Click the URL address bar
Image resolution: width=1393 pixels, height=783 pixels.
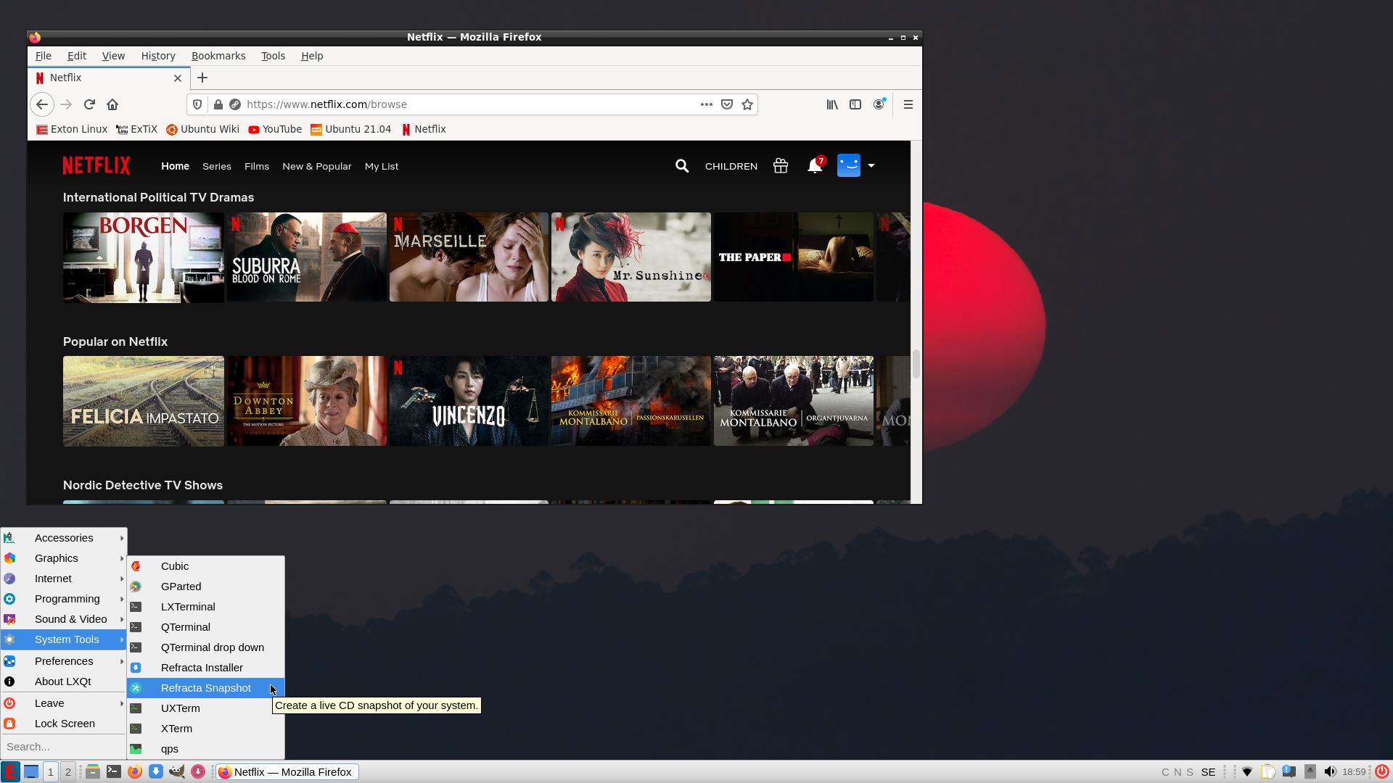471,104
